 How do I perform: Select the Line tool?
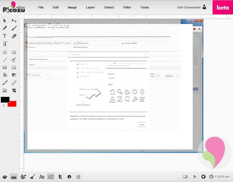coord(5,60)
